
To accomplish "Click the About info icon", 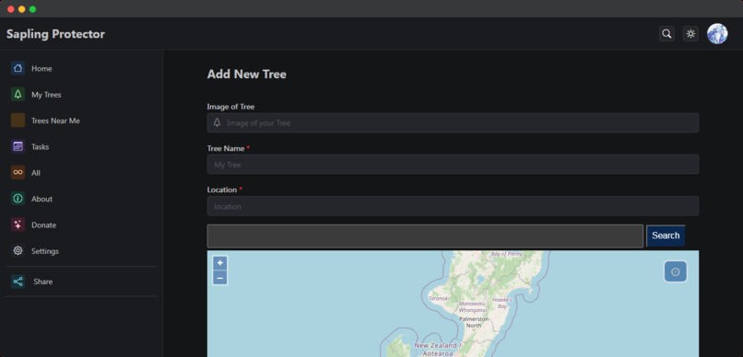I will click(x=18, y=199).
